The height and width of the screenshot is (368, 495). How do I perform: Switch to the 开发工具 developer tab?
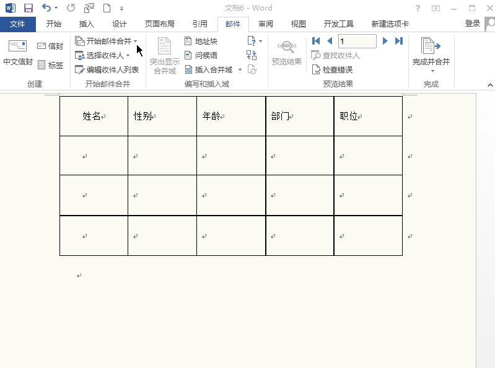click(x=339, y=24)
